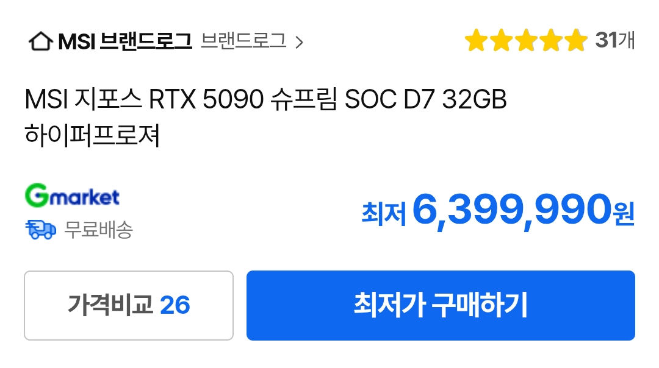Click the lowest price 6,399,990원

524,210
